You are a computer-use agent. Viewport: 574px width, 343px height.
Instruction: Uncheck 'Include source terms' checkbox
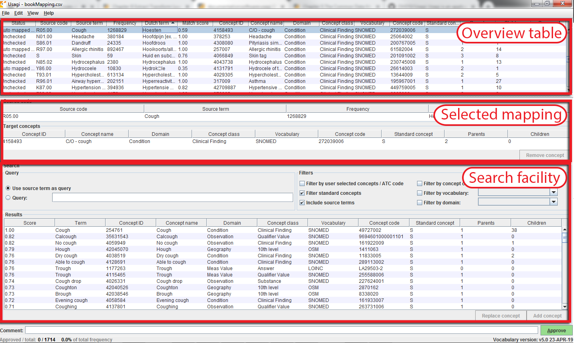click(302, 203)
